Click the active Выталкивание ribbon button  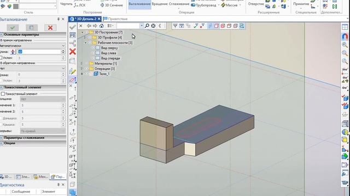[x=139, y=4]
